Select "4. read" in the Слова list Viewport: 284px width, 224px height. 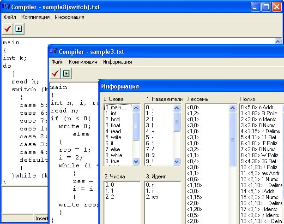tap(113, 131)
